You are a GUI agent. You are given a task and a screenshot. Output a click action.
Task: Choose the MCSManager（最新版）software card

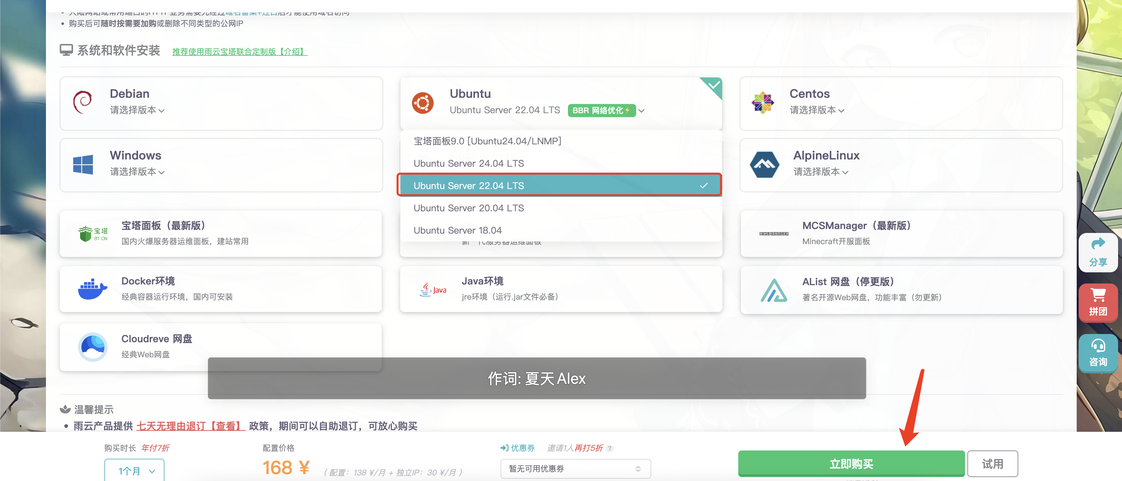click(x=901, y=234)
